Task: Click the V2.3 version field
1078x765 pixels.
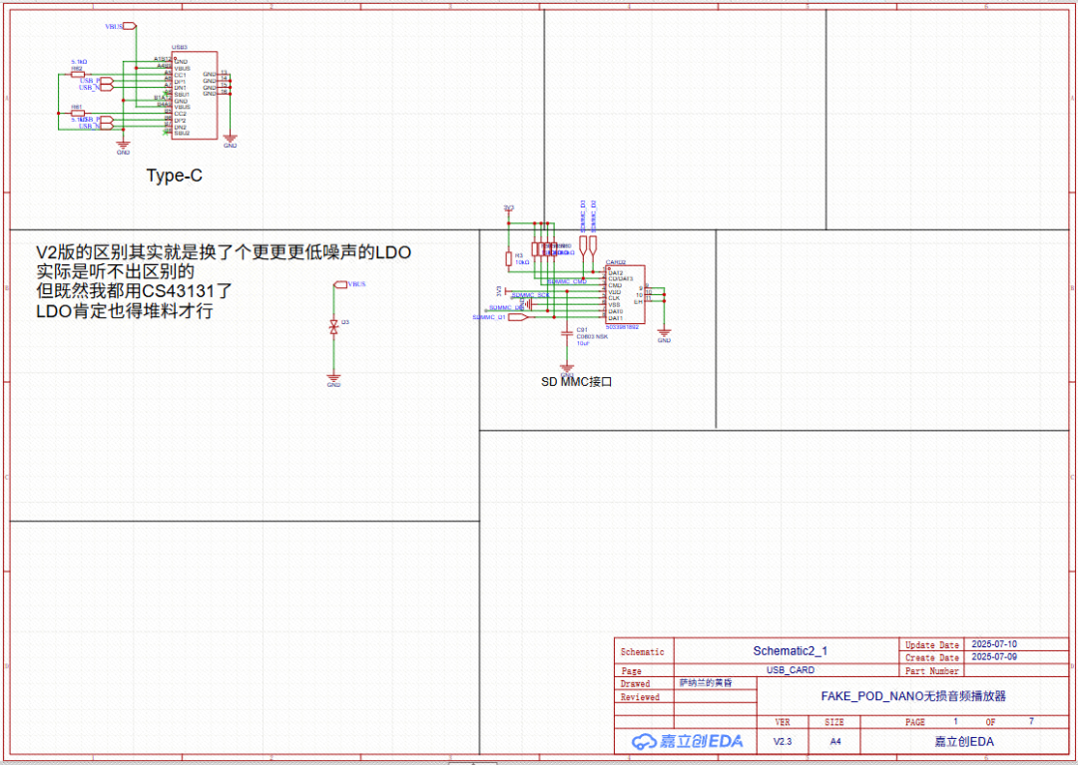Action: [783, 742]
